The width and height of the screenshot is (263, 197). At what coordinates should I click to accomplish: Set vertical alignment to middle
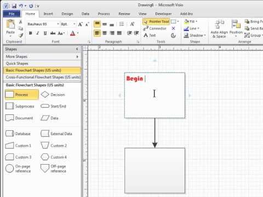pos(105,24)
